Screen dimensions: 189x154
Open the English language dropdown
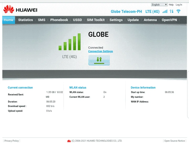point(159,4)
